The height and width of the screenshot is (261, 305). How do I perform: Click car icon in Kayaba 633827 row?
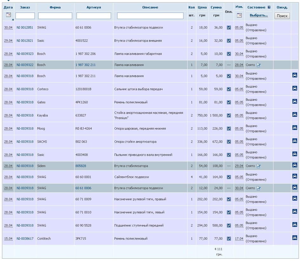click(x=295, y=115)
